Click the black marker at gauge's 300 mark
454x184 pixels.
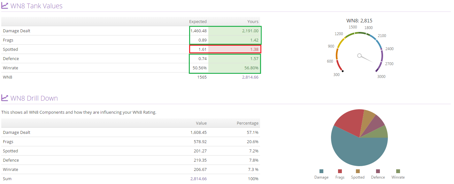coord(342,71)
